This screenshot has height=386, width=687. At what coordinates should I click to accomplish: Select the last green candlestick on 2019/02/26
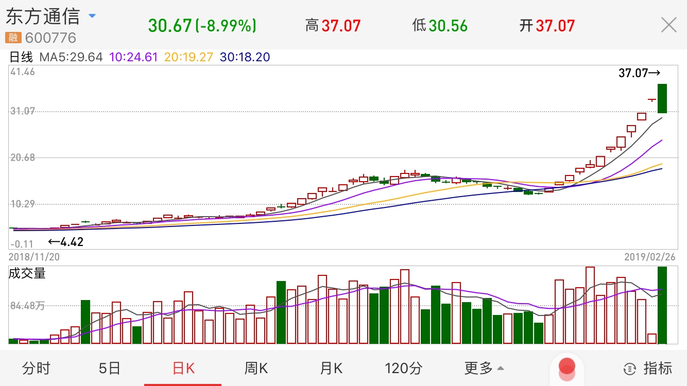(662, 98)
